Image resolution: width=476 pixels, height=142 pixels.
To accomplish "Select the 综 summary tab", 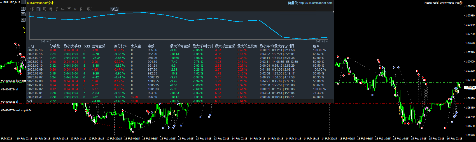I will [32, 9].
